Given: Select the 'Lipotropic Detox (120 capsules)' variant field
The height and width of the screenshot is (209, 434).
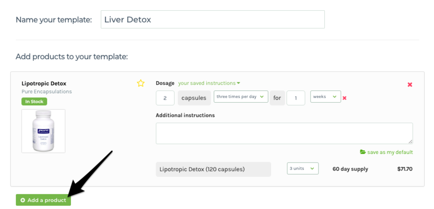Looking at the screenshot, I should (213, 169).
